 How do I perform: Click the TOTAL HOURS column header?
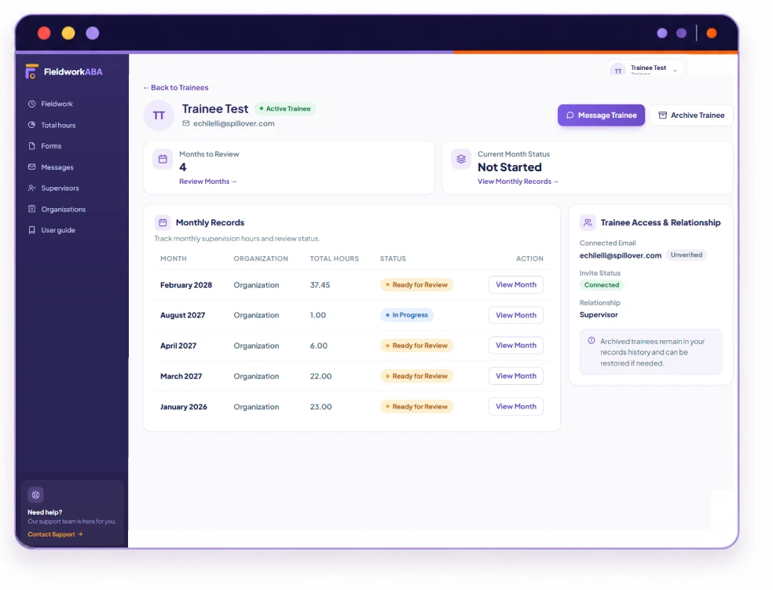pos(334,258)
